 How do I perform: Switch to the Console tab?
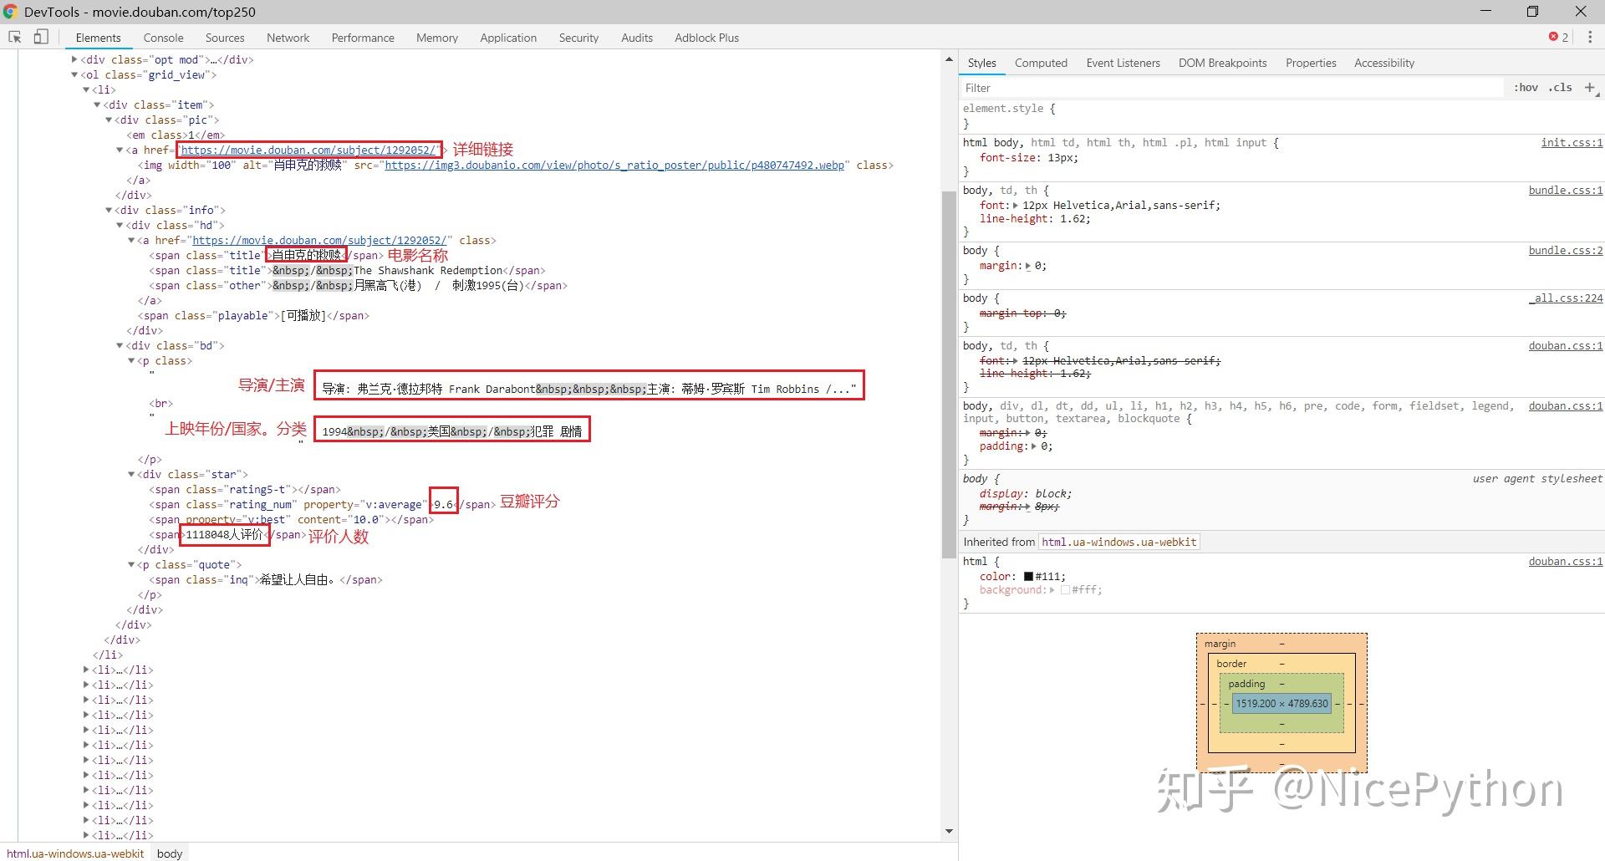163,38
